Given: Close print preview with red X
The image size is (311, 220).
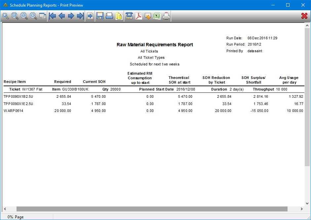Looking at the screenshot, I should [x=304, y=16].
